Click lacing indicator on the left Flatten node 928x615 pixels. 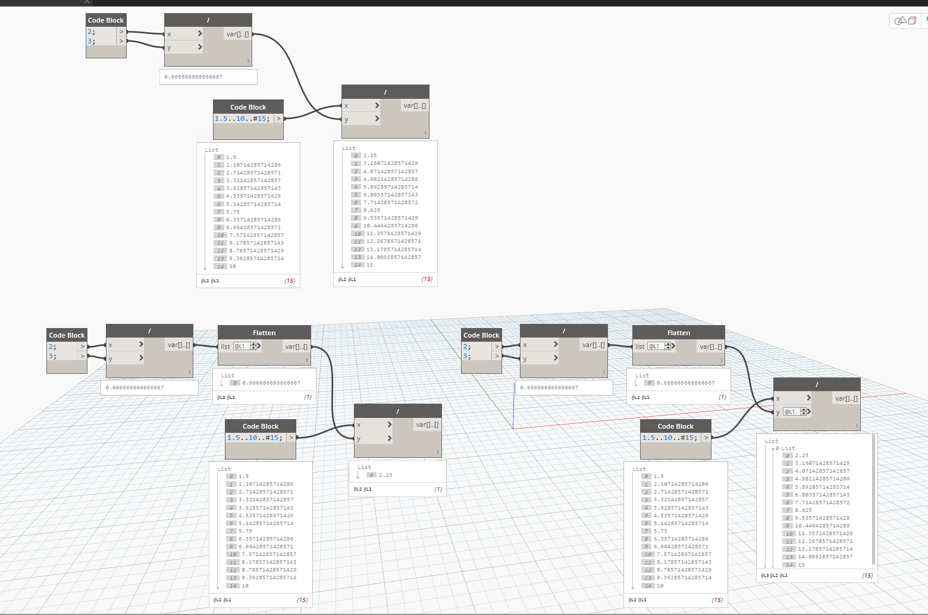(308, 360)
